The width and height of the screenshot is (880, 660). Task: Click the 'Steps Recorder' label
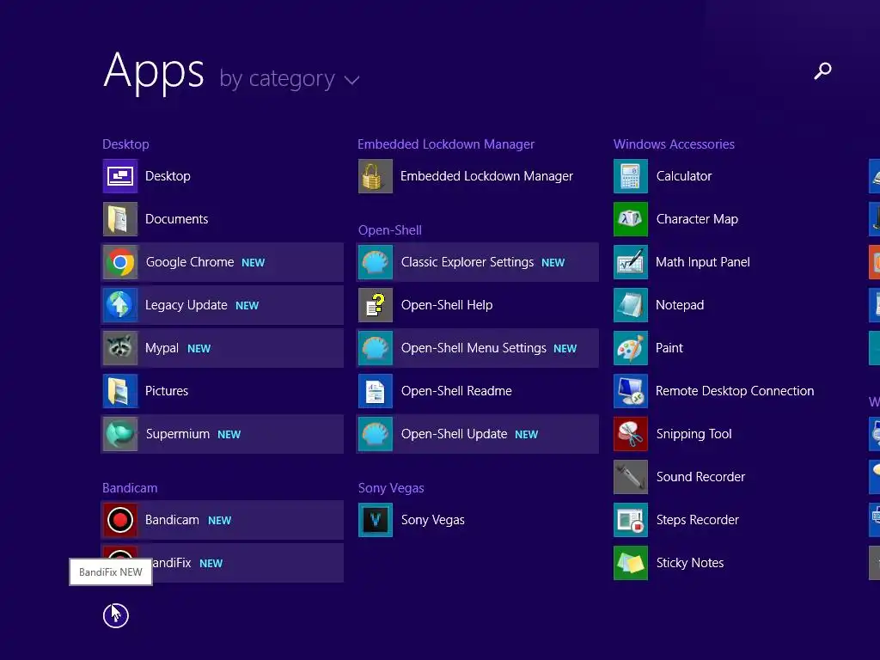(698, 520)
